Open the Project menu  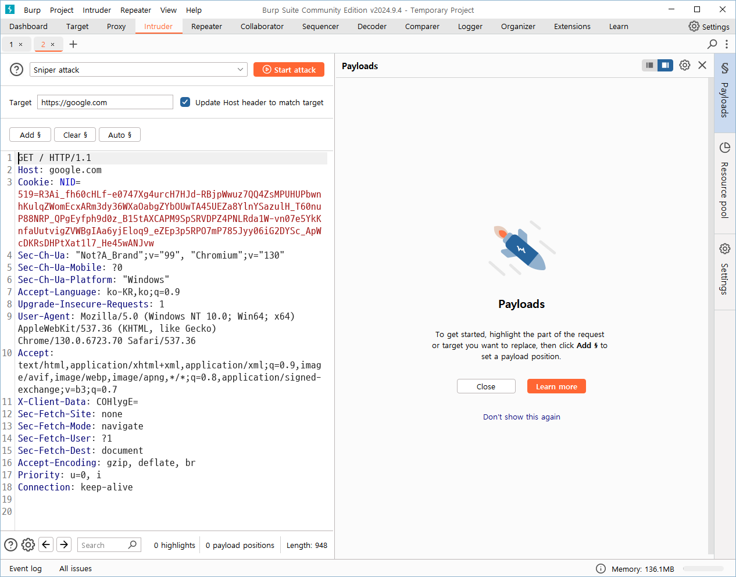(62, 10)
